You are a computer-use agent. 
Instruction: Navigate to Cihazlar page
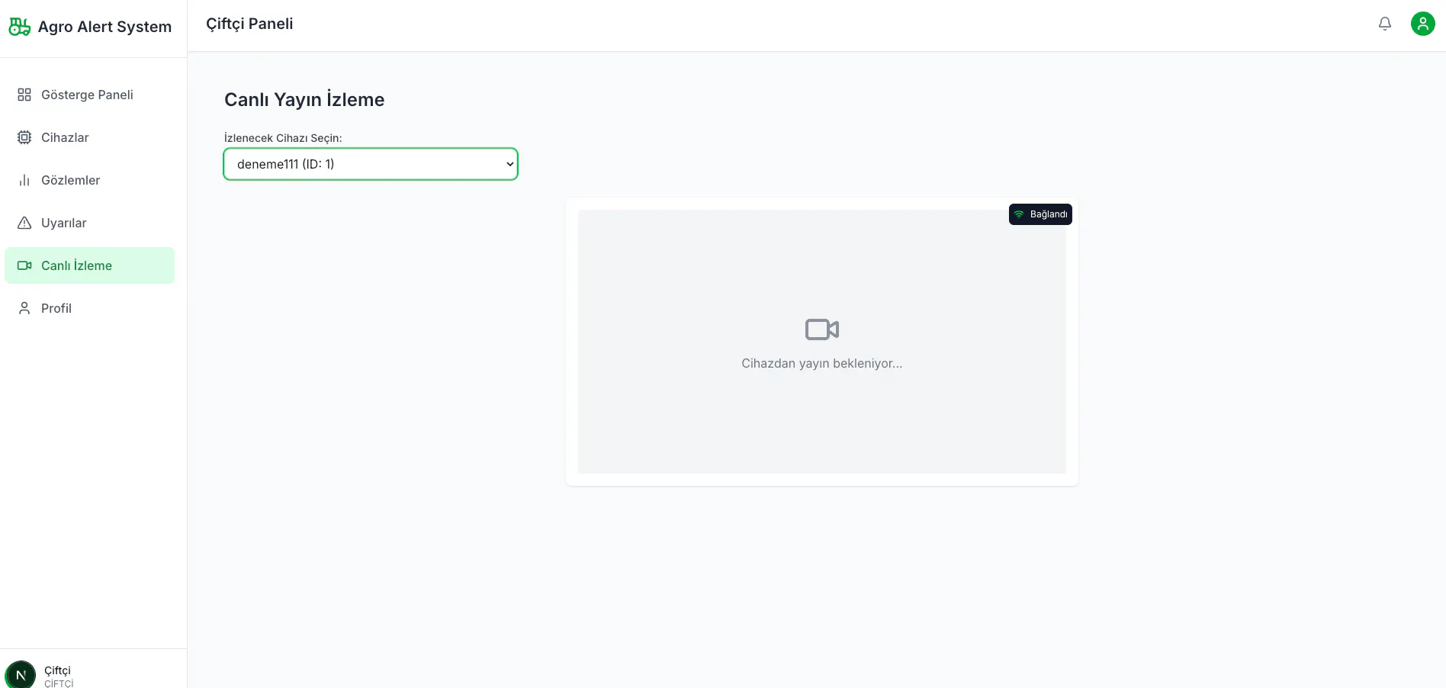[x=90, y=137]
